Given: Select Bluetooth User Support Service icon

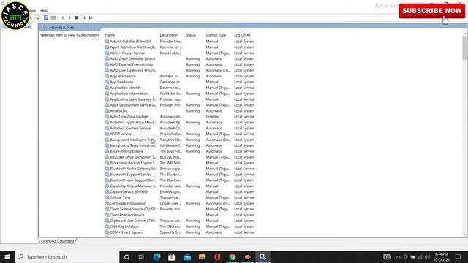Looking at the screenshot, I should click(107, 180).
